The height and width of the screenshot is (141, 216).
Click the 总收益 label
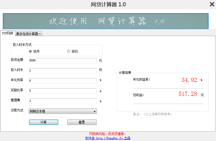[x=138, y=95]
